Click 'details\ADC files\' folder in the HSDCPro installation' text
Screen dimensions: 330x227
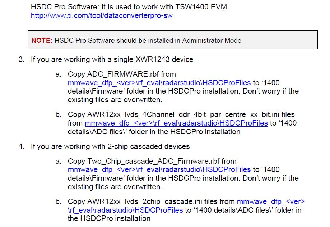(154, 132)
